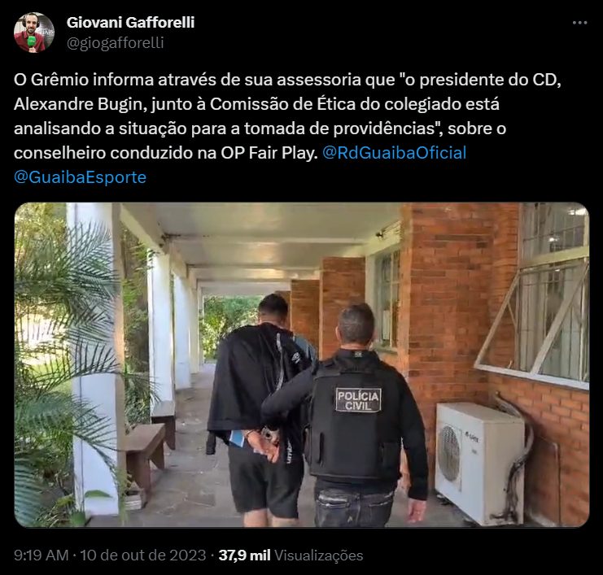This screenshot has width=603, height=575.
Task: Open the @GuaibaEsporte mention
Action: click(80, 177)
